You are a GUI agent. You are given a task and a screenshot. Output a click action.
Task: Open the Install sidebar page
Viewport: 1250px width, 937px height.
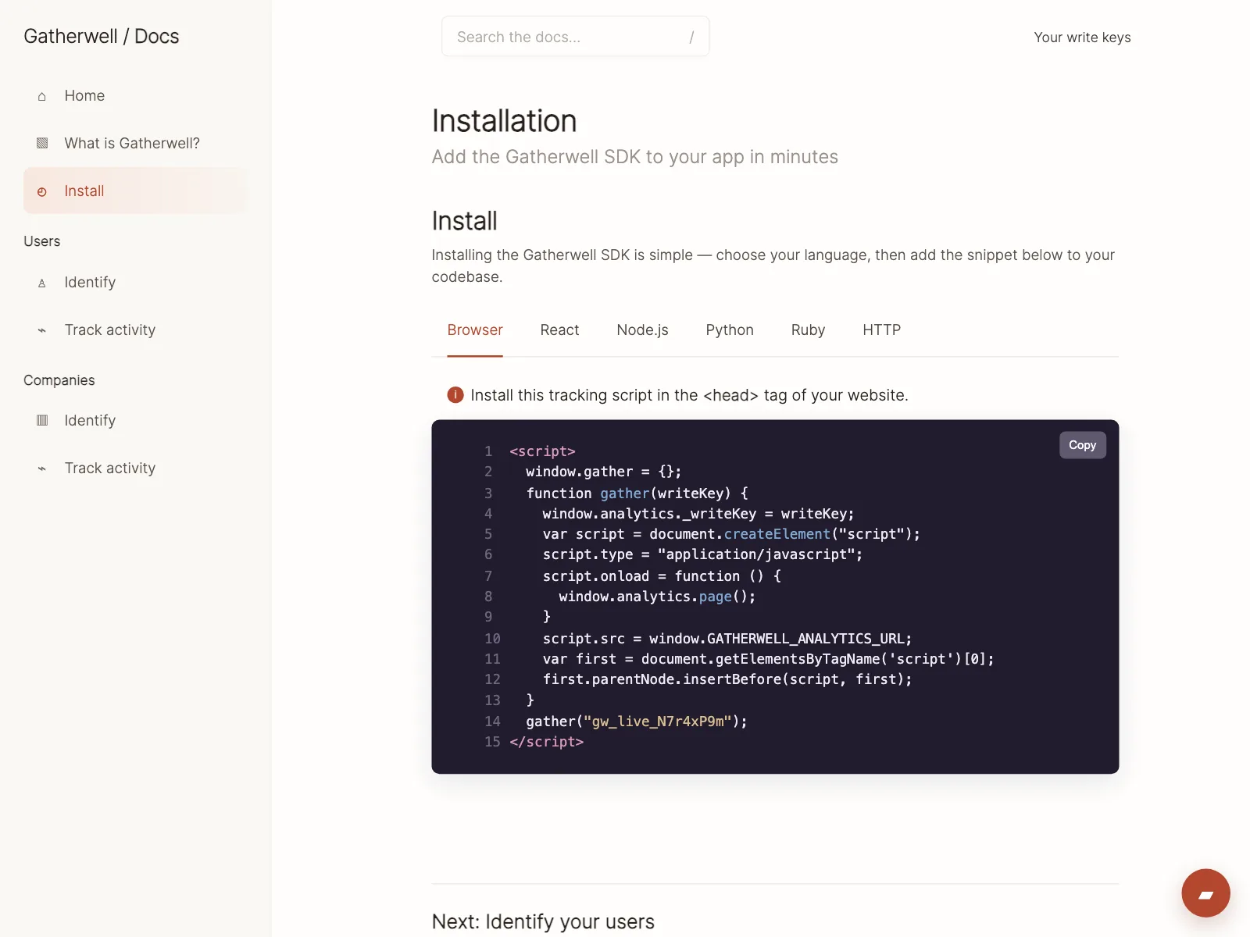[x=134, y=191]
